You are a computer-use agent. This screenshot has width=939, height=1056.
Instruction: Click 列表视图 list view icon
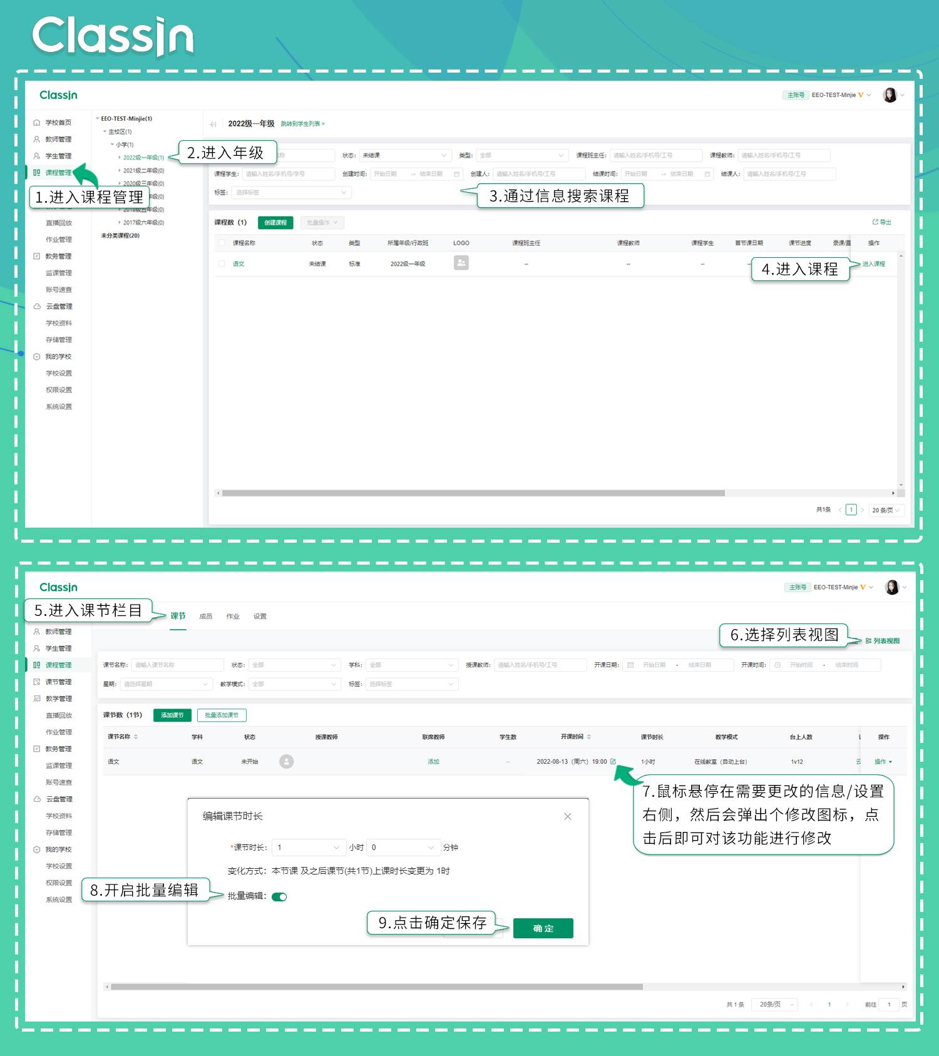click(x=868, y=641)
